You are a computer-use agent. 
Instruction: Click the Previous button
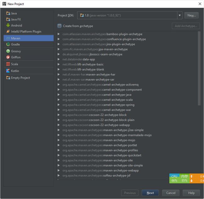[x=130, y=193]
